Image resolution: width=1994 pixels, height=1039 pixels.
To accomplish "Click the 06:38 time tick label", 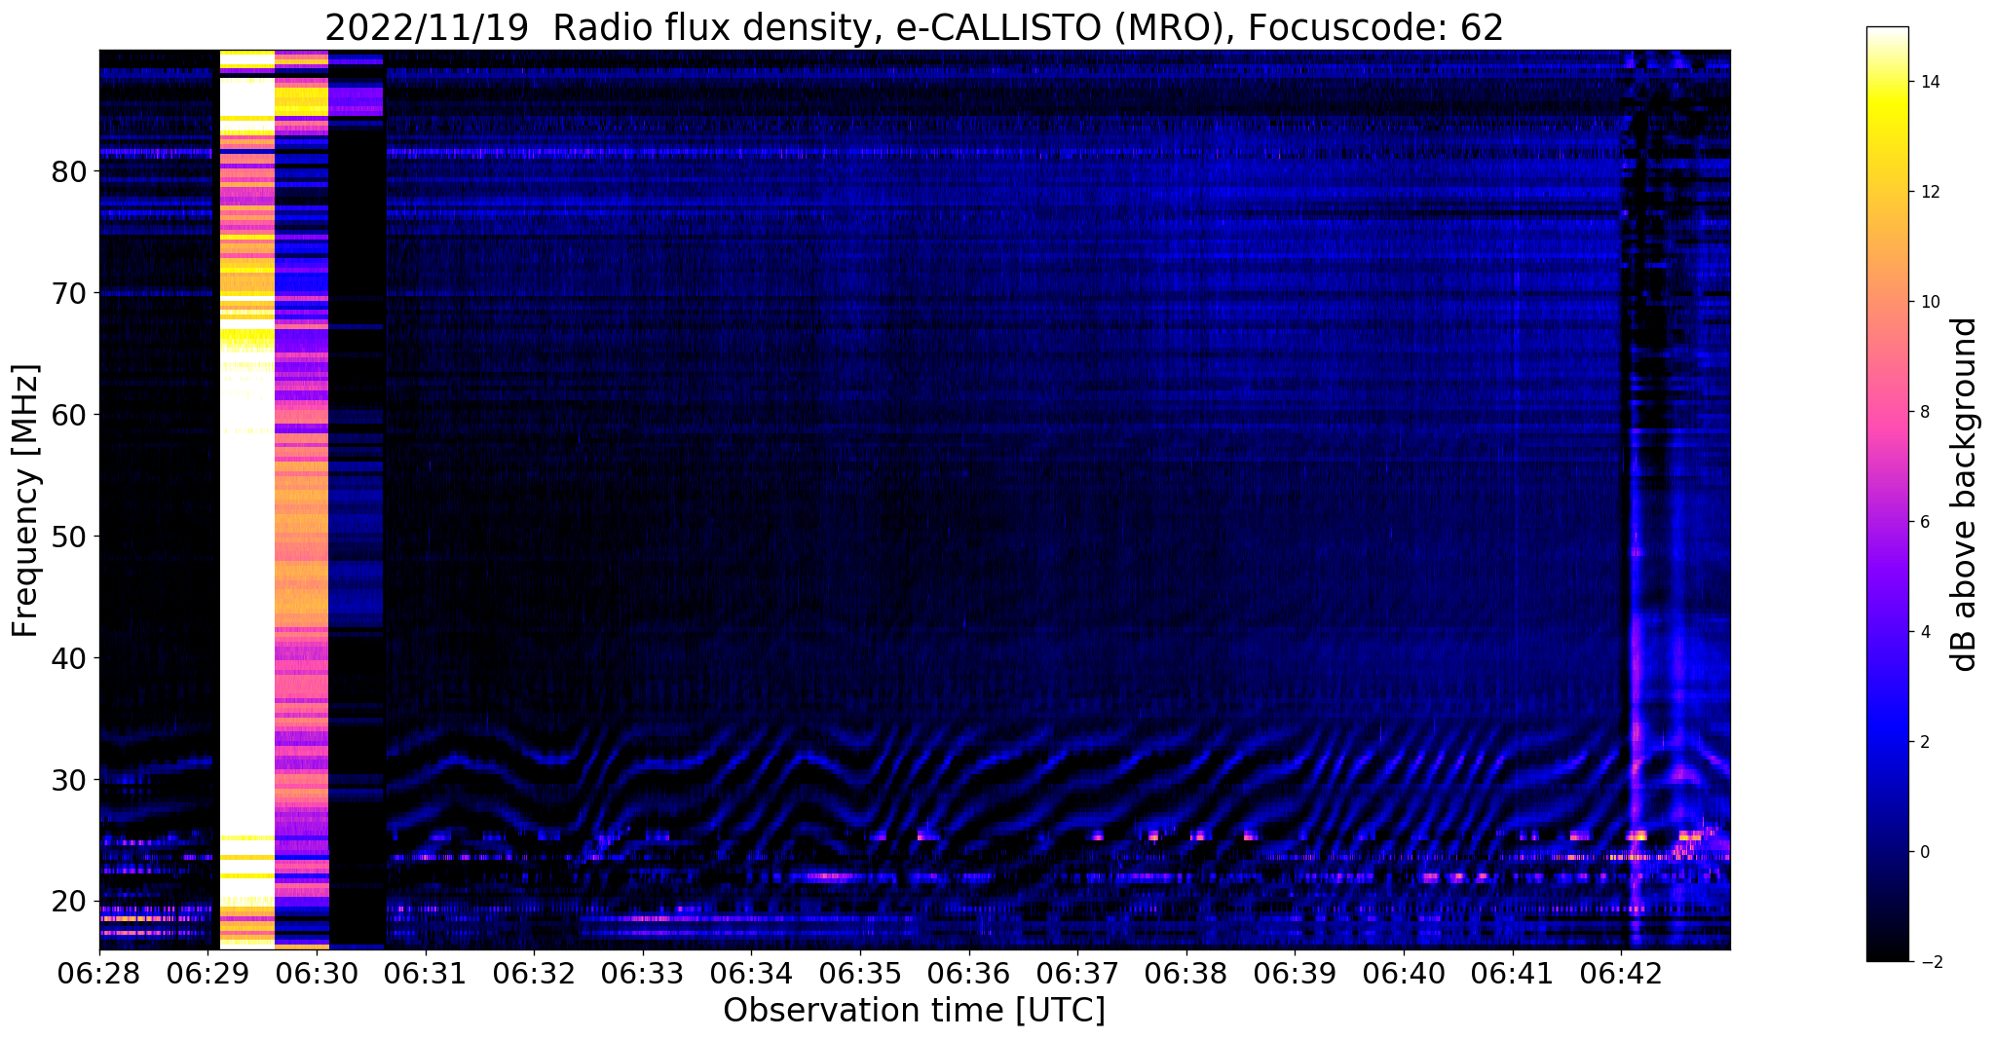I will [1186, 974].
